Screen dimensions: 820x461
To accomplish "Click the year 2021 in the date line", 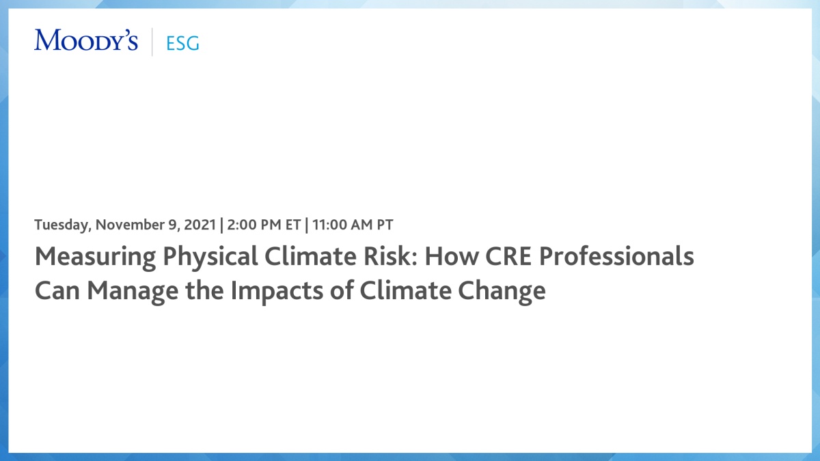I will (x=201, y=224).
